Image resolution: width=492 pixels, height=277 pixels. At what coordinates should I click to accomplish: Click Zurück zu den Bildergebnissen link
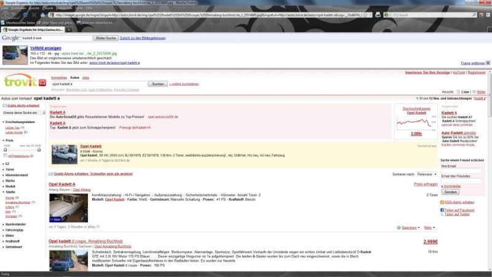[x=143, y=38]
